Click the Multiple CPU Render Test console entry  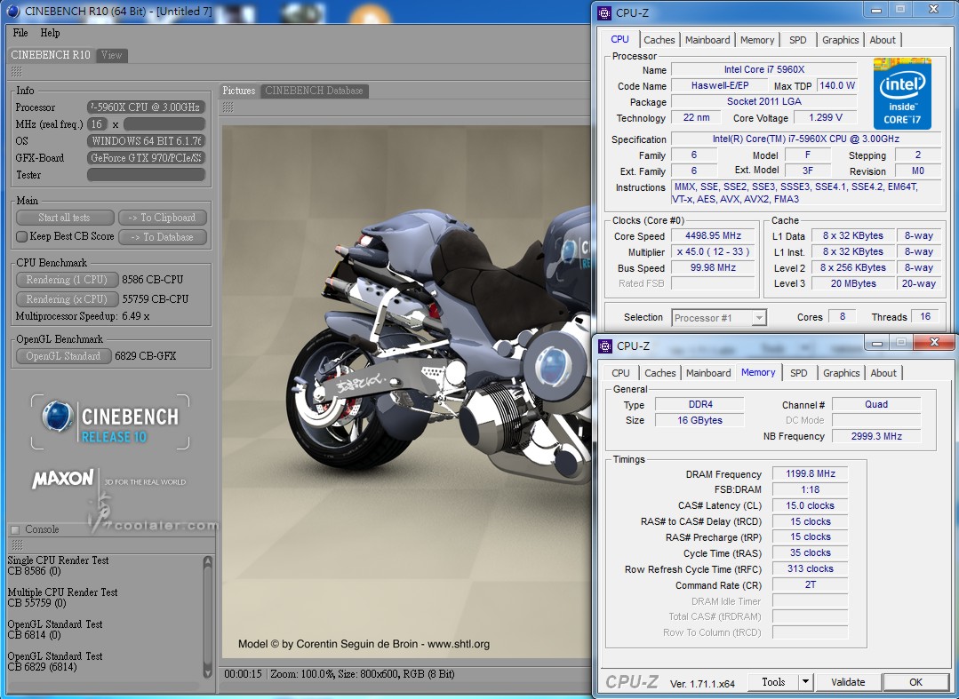pos(62,598)
